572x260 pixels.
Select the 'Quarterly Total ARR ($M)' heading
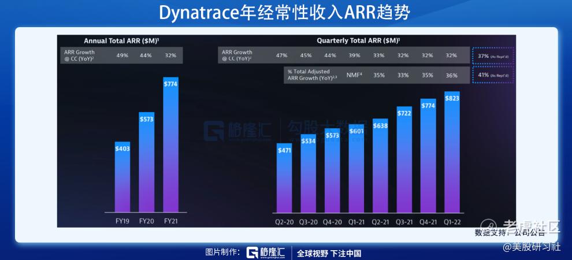359,41
